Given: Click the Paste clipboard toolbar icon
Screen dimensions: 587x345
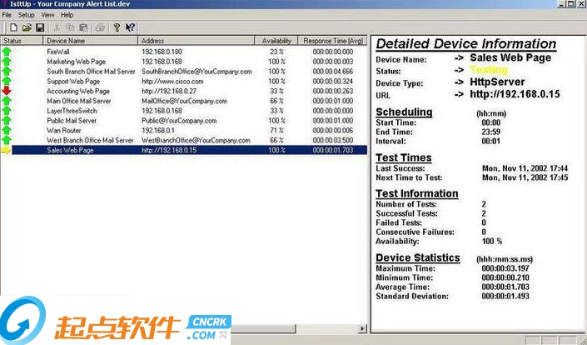Looking at the screenshot, I should [x=83, y=27].
